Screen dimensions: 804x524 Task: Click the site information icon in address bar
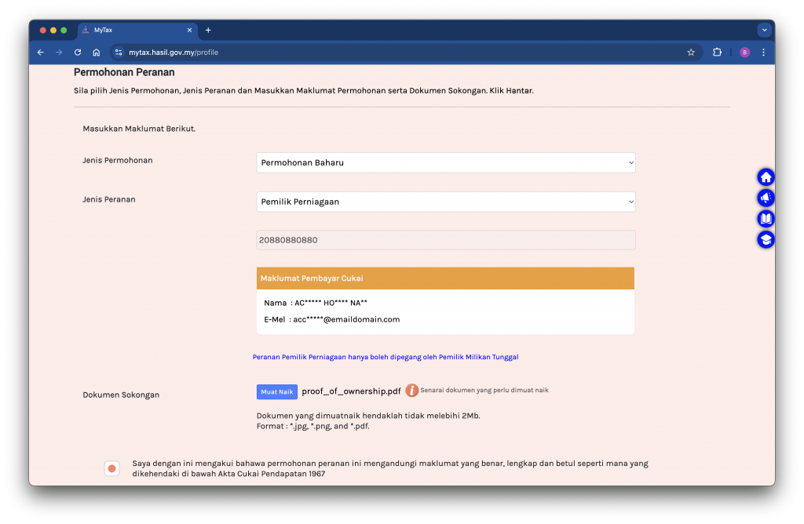click(x=119, y=53)
